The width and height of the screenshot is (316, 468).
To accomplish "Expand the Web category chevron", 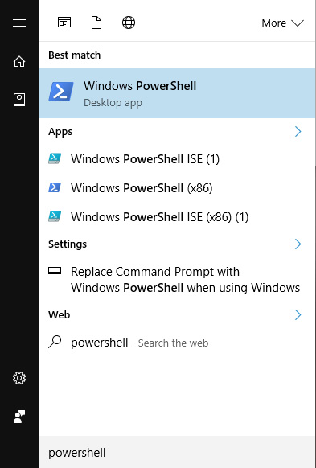I will [x=298, y=314].
